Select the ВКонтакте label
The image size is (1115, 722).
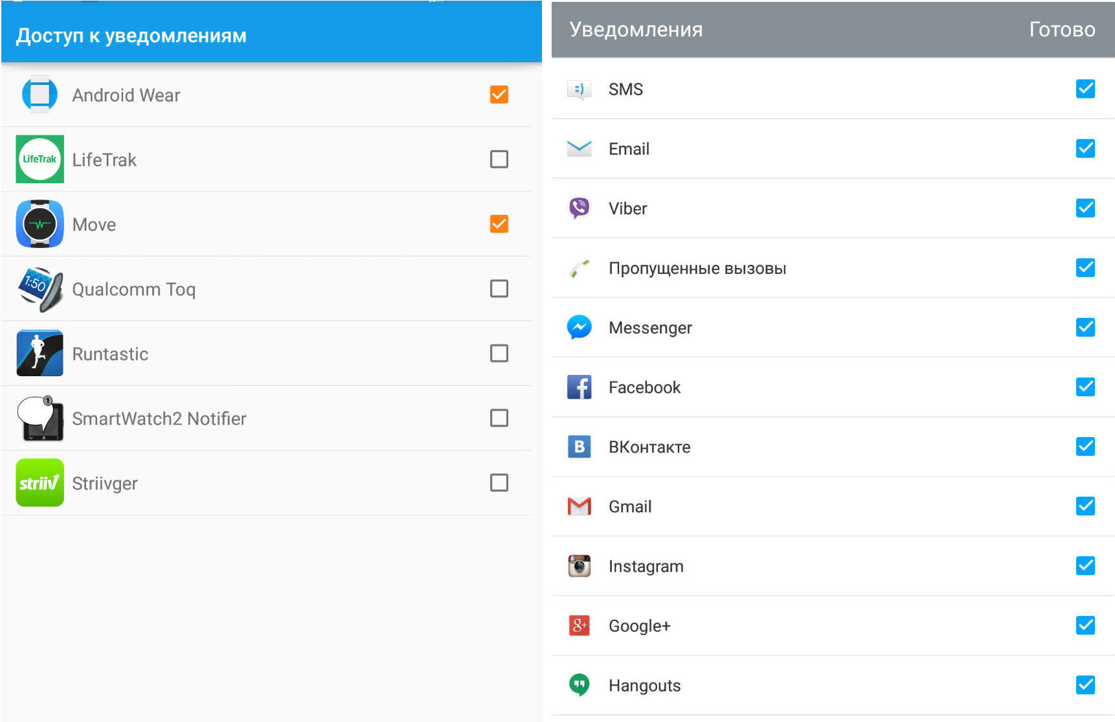pos(649,447)
